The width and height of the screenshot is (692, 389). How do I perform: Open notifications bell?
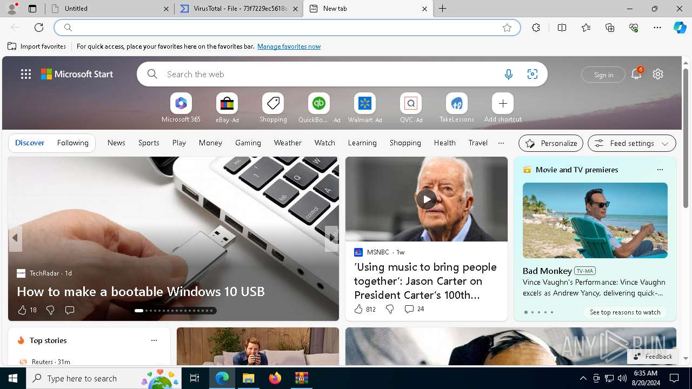coord(636,74)
